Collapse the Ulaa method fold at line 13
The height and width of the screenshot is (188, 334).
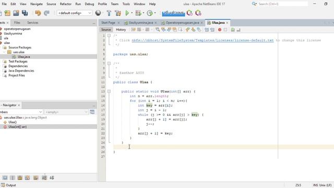[109, 91]
